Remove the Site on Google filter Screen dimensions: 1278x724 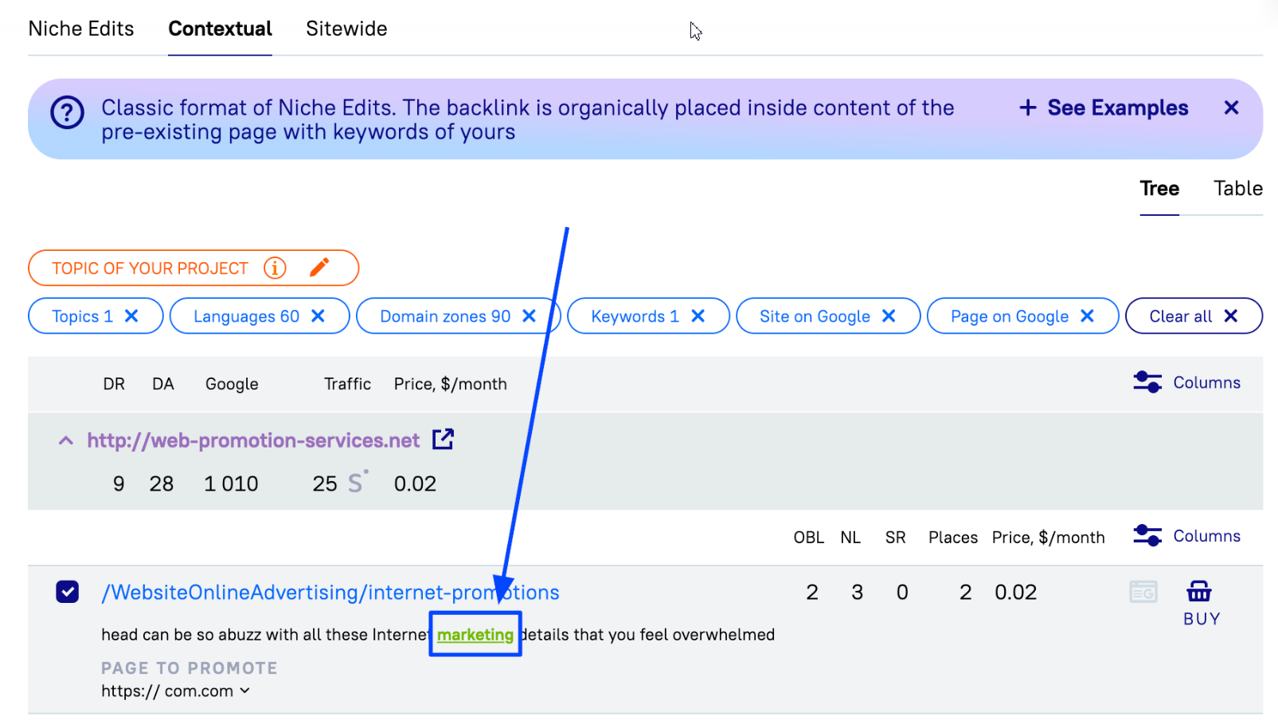pos(889,316)
